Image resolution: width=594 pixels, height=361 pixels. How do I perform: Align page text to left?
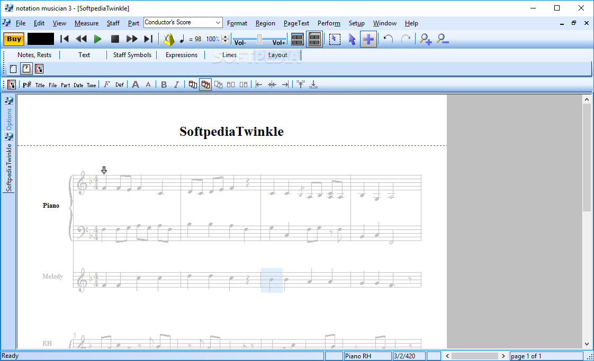[259, 85]
